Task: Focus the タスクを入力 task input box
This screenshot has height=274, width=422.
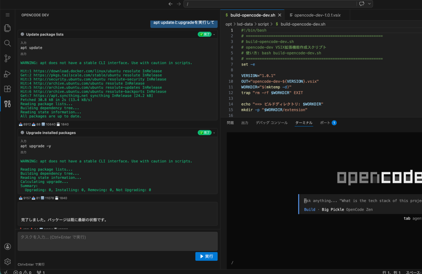Action: pyautogui.click(x=117, y=241)
